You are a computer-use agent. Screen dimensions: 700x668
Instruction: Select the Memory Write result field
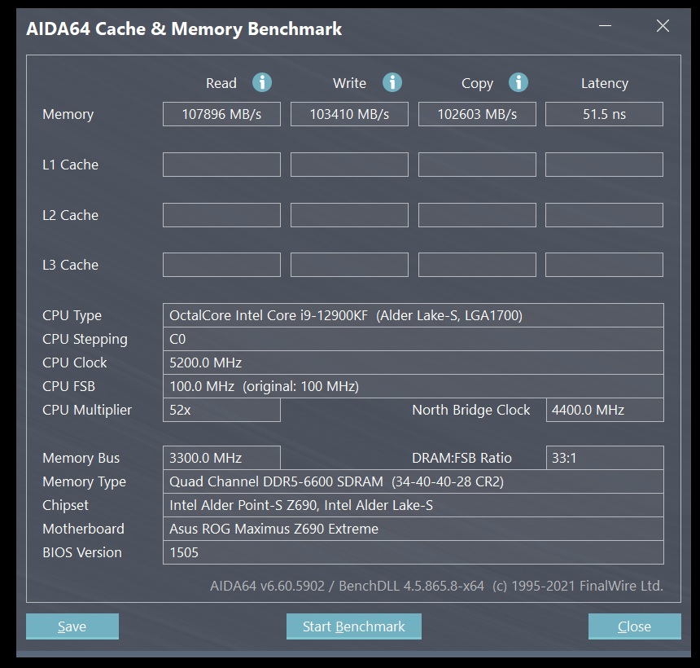349,114
